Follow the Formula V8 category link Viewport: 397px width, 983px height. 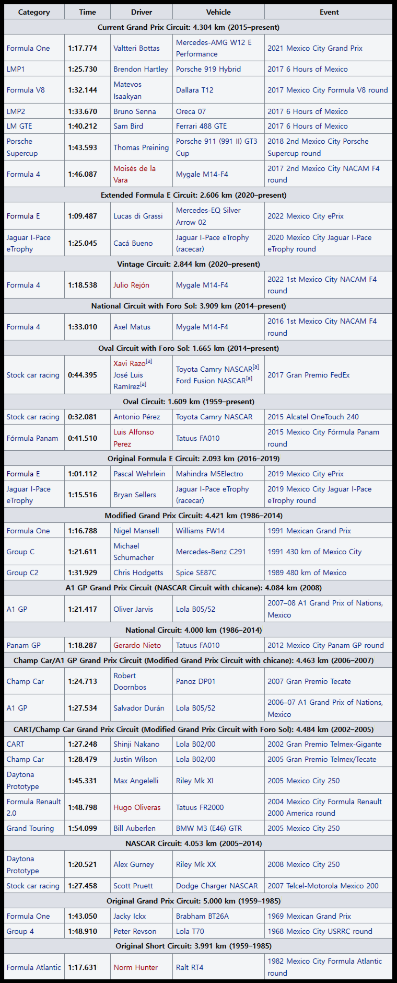point(26,90)
